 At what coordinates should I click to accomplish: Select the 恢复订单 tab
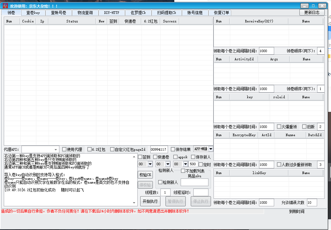tap(222, 13)
